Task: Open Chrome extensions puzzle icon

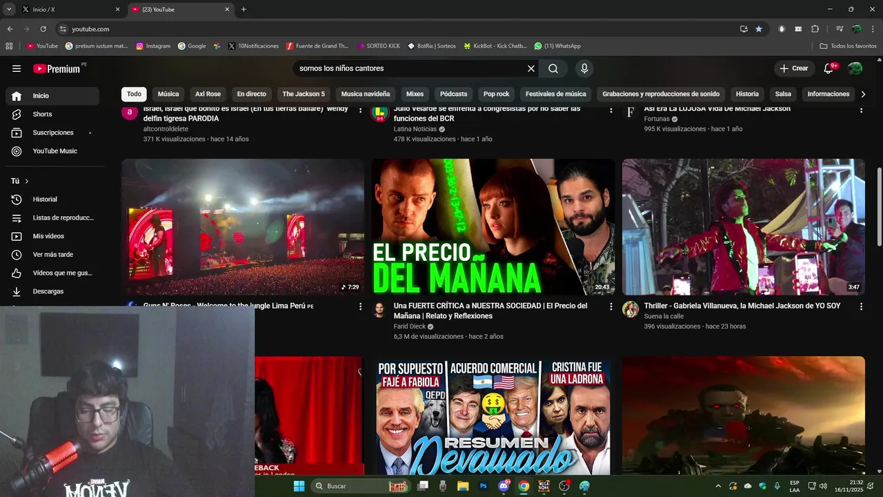Action: coord(815,29)
